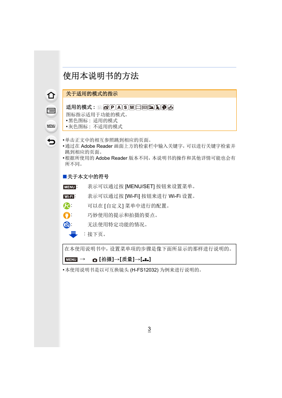Click the line 灰色图标: 不适用的模式

pos(94,126)
